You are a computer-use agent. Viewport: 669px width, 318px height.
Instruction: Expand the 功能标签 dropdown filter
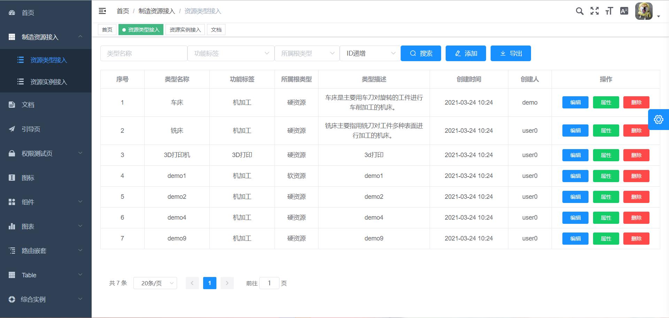pos(231,54)
